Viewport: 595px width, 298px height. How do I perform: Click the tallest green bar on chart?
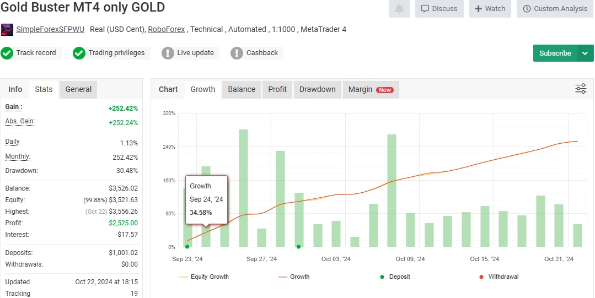(x=243, y=187)
